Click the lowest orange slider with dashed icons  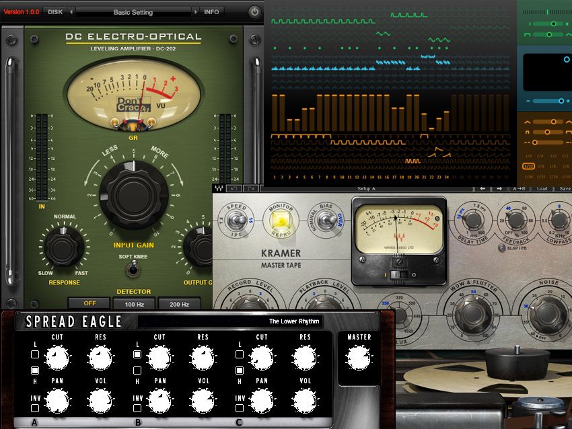549,143
